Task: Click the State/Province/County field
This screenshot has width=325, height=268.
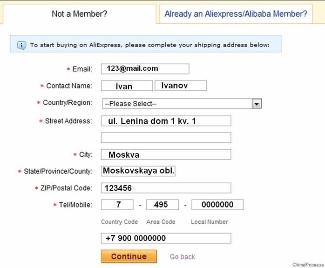Action: [x=138, y=171]
